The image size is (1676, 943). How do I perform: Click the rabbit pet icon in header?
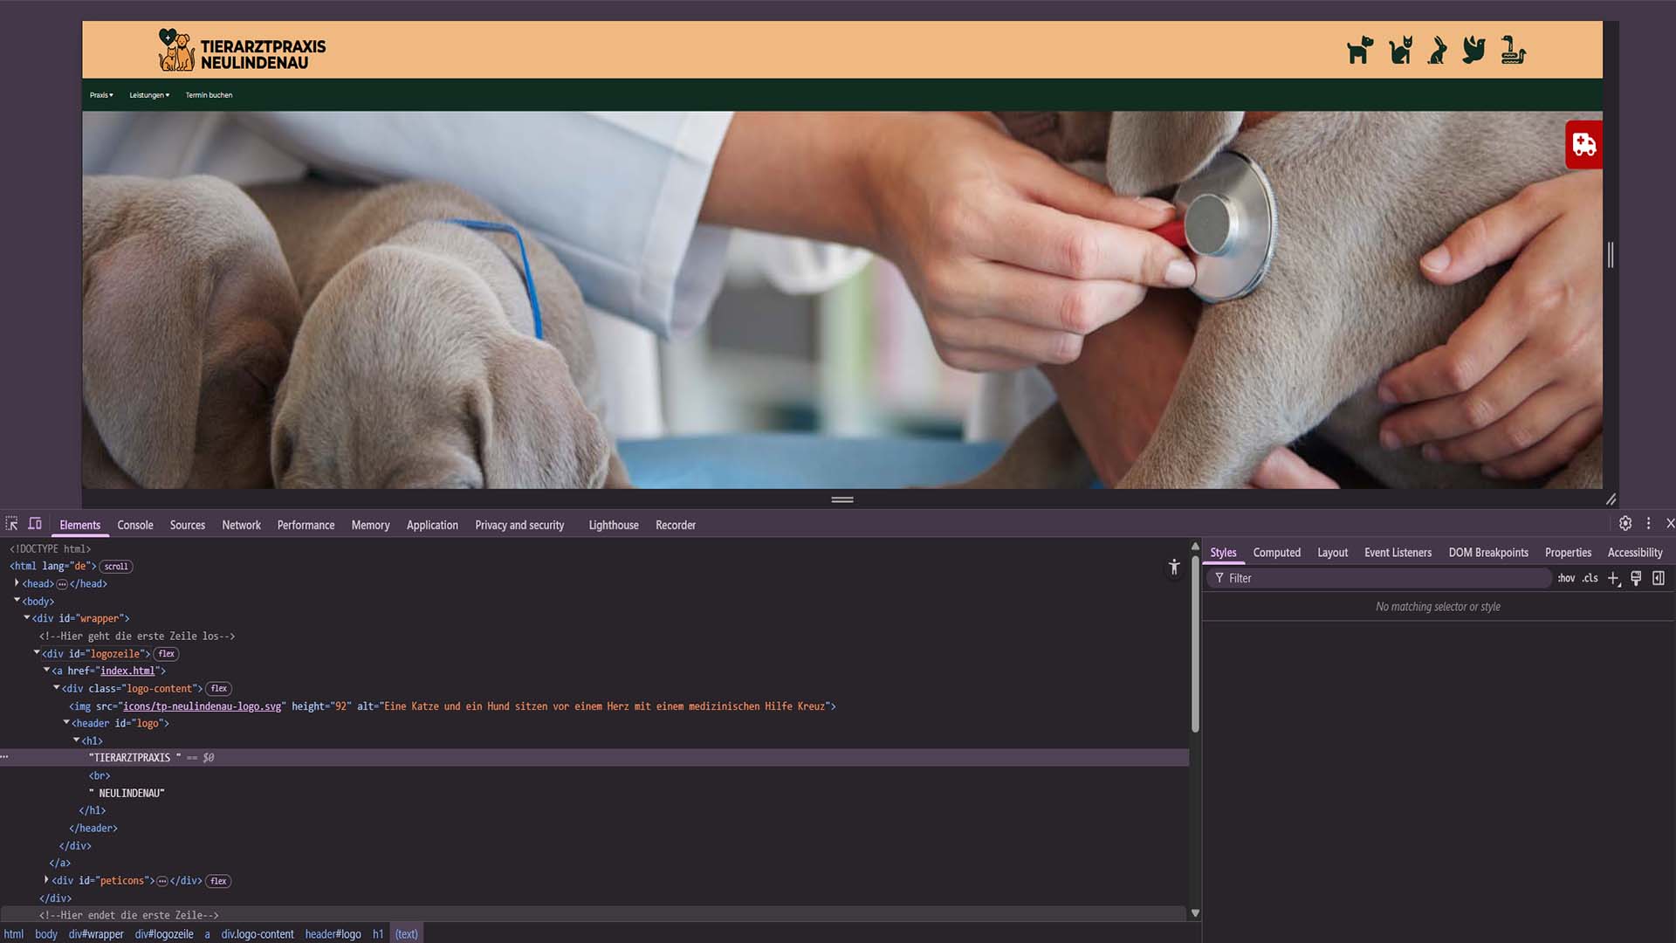[x=1437, y=51]
